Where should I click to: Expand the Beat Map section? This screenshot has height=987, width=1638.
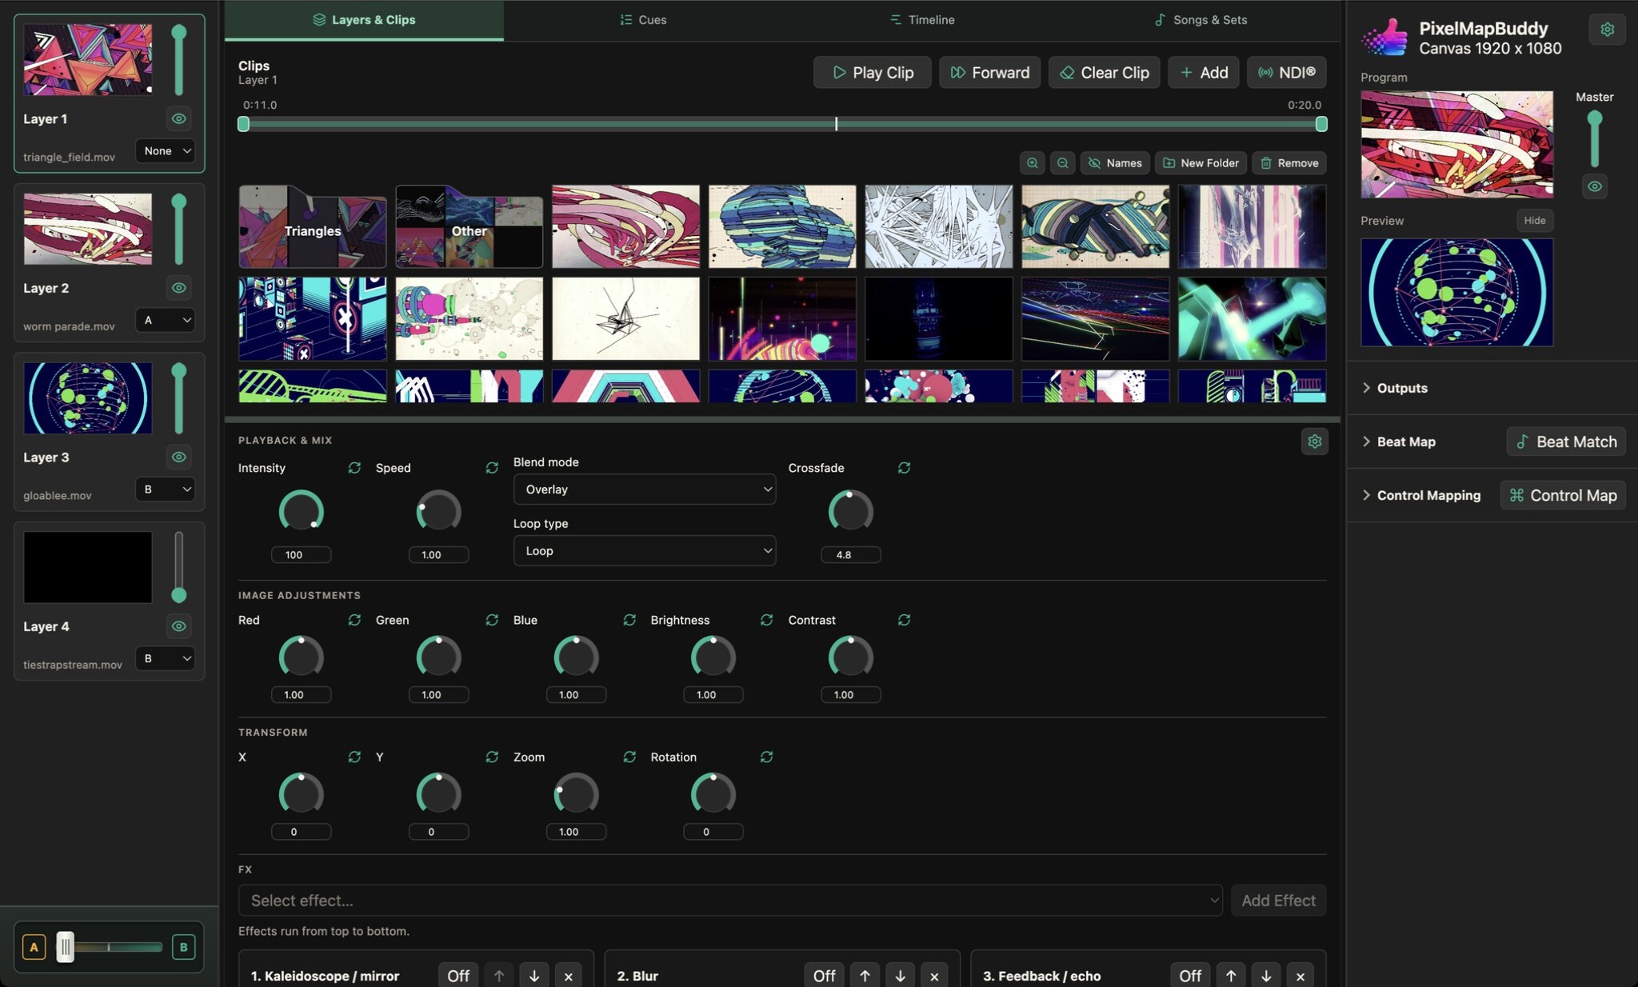[1398, 442]
